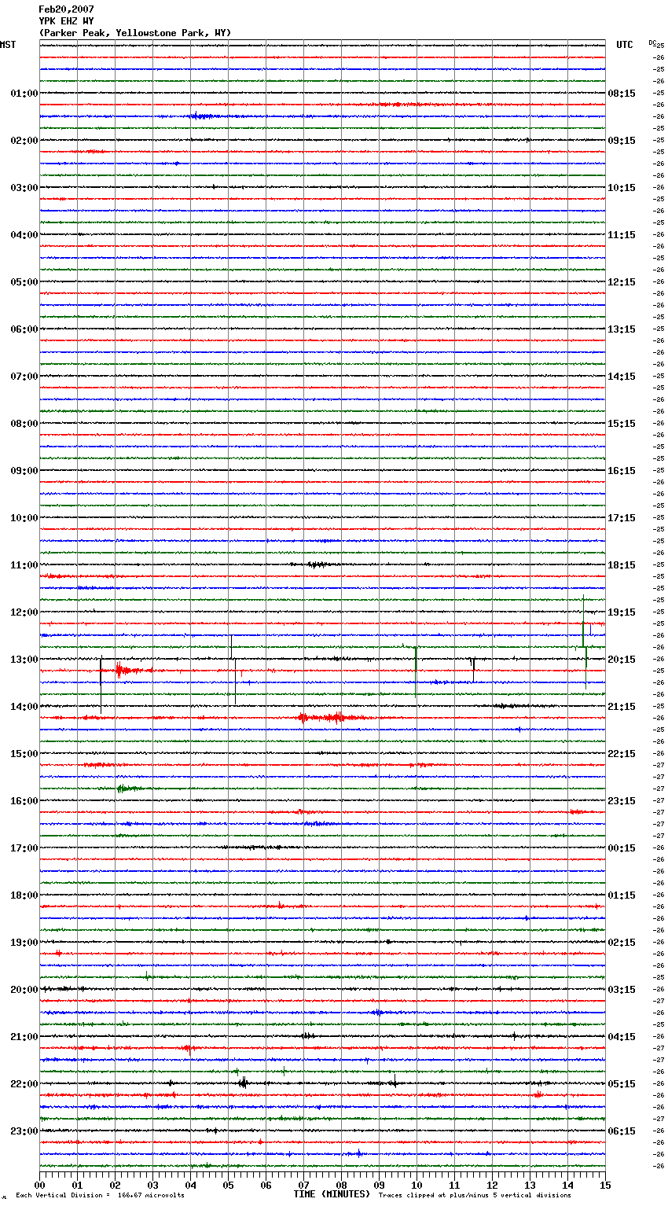
Task: Select the 13:00 MST time label
Action: pos(24,660)
